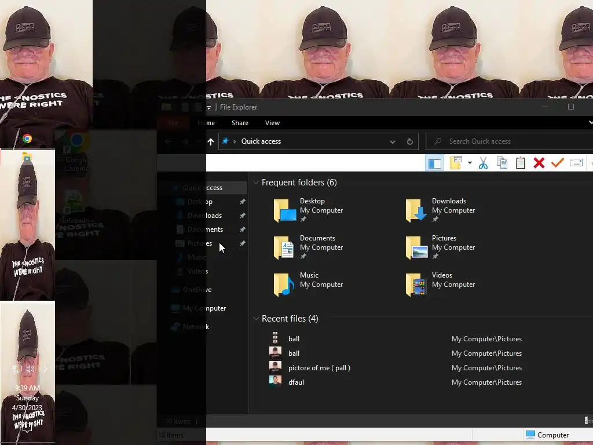Click the File Explorer title text
This screenshot has width=593, height=445.
click(x=239, y=107)
